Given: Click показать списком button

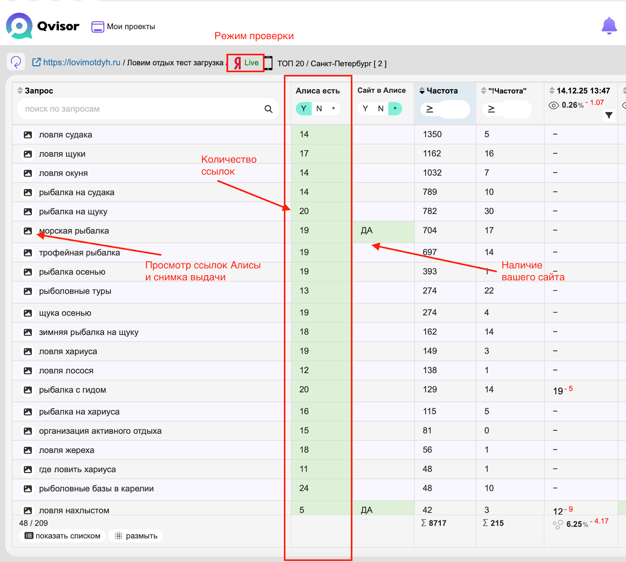Looking at the screenshot, I should coord(63,536).
